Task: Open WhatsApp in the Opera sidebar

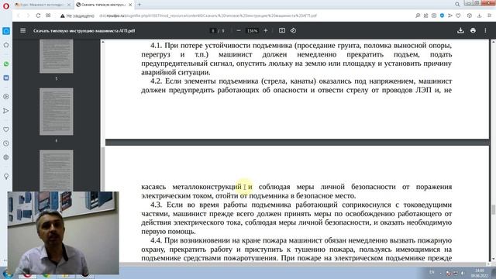Action: tap(6, 64)
